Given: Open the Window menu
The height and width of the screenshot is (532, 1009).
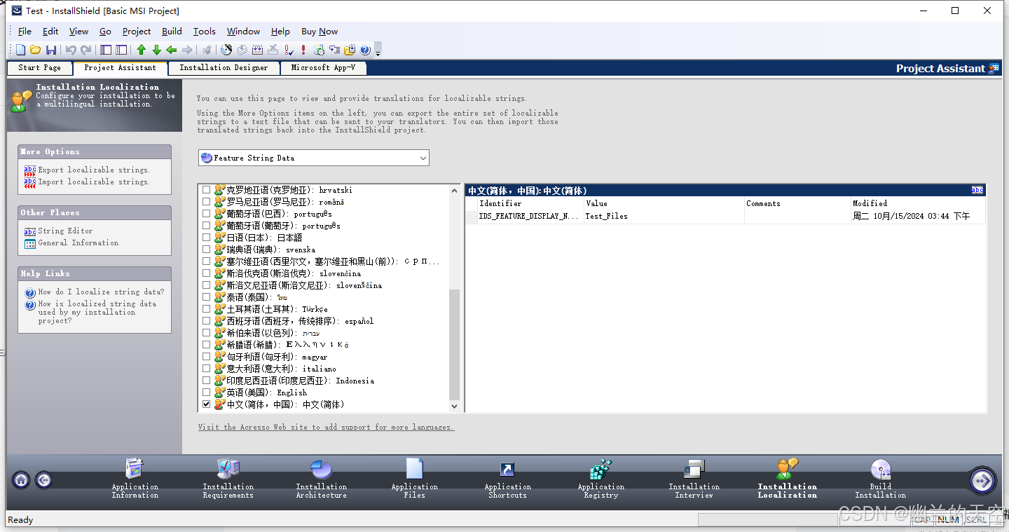Looking at the screenshot, I should (x=243, y=31).
